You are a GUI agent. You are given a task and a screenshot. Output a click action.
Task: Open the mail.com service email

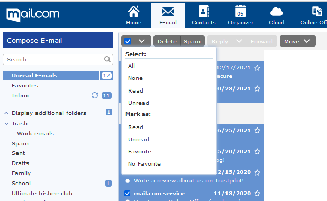coord(159,193)
